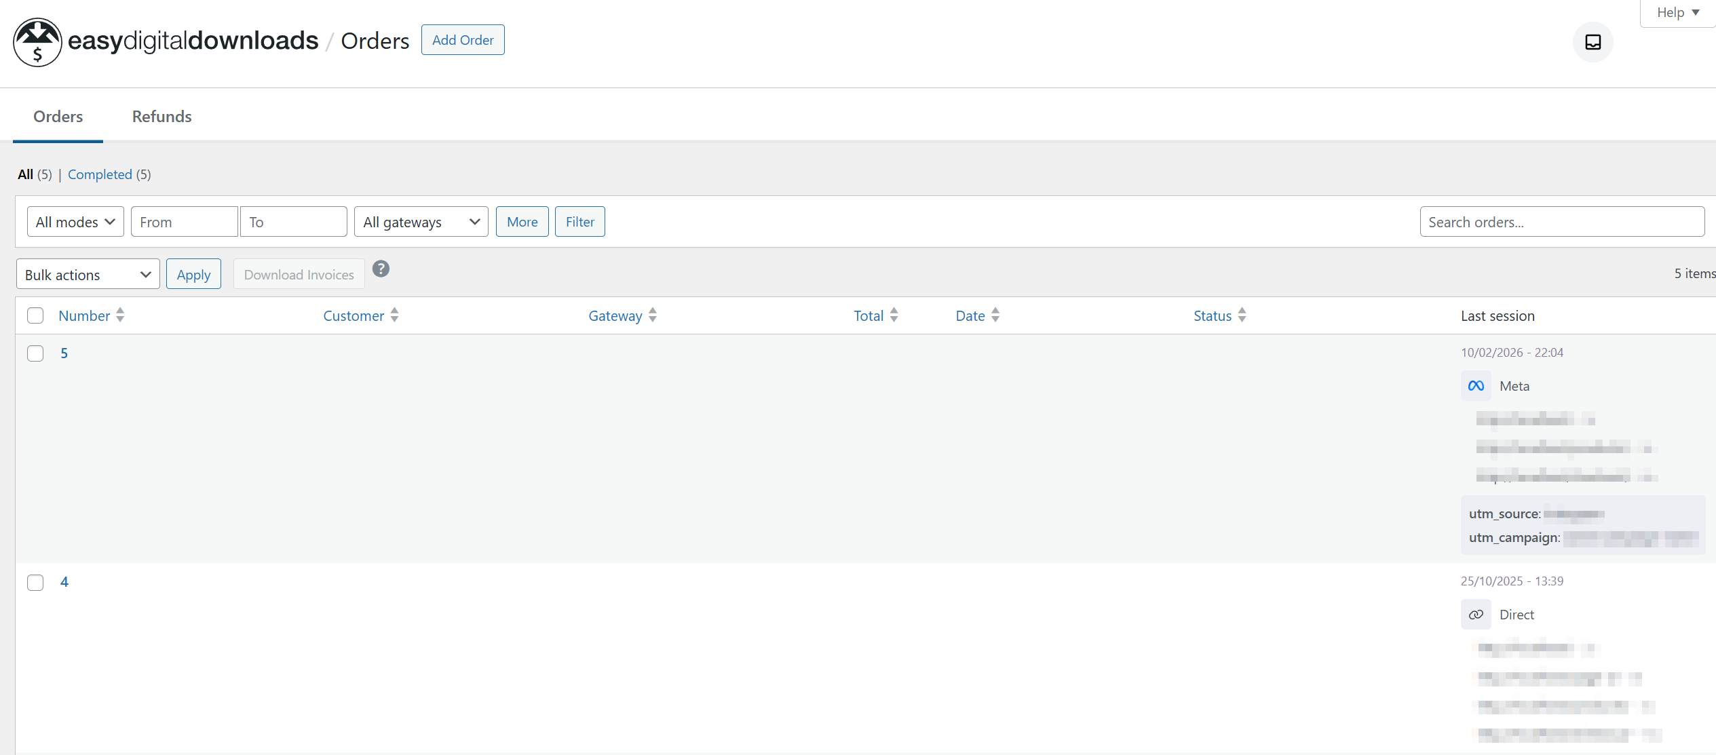Tick the select-all orders checkbox
Image resolution: width=1716 pixels, height=755 pixels.
click(35, 315)
